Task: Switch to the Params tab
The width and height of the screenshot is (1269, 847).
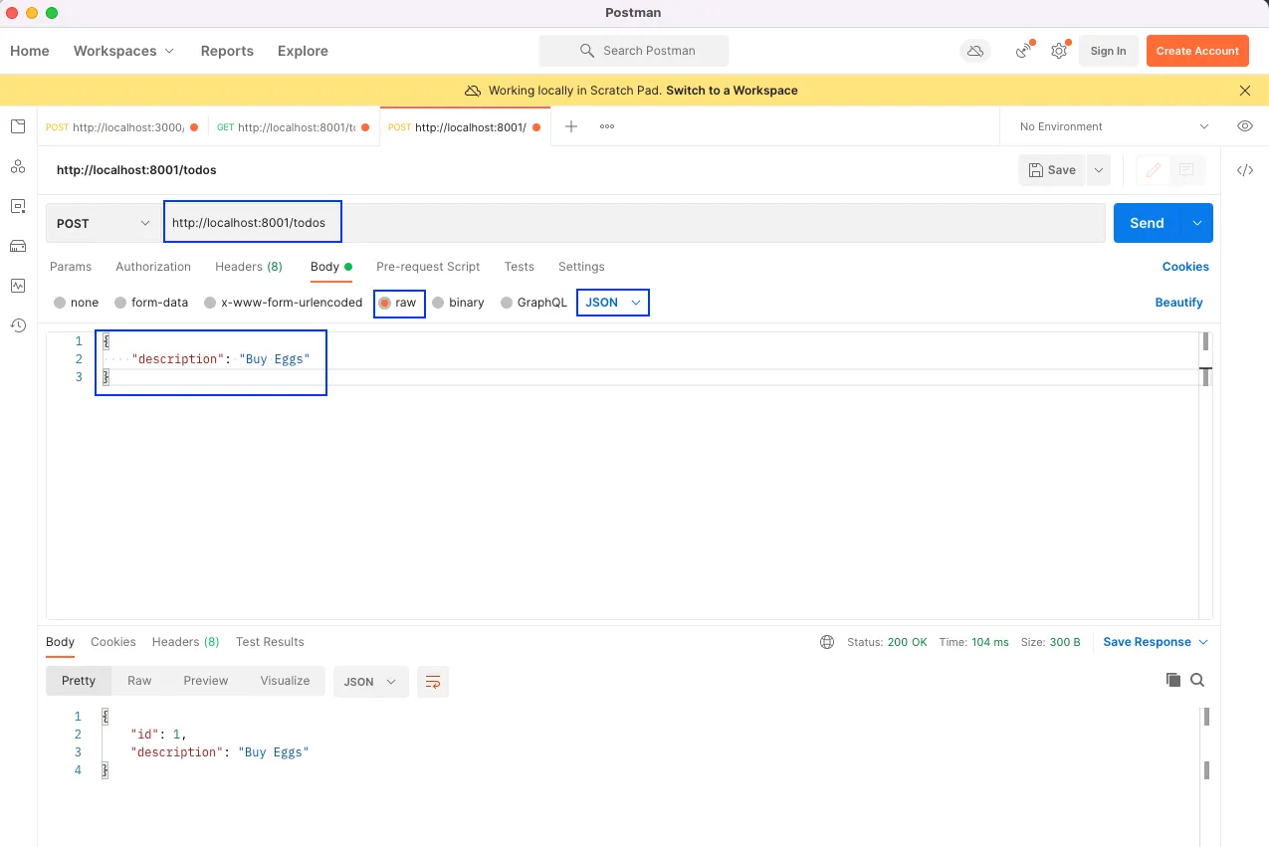Action: coord(71,267)
